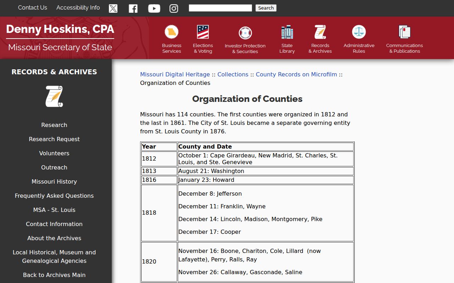Viewport: 454px width, 283px height.
Task: Click the State Library books icon
Action: [287, 32]
